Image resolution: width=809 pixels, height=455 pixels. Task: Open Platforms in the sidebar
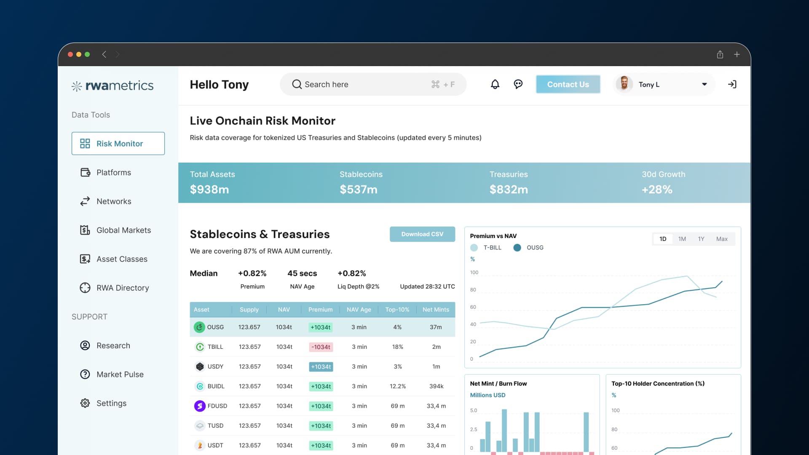pyautogui.click(x=114, y=172)
